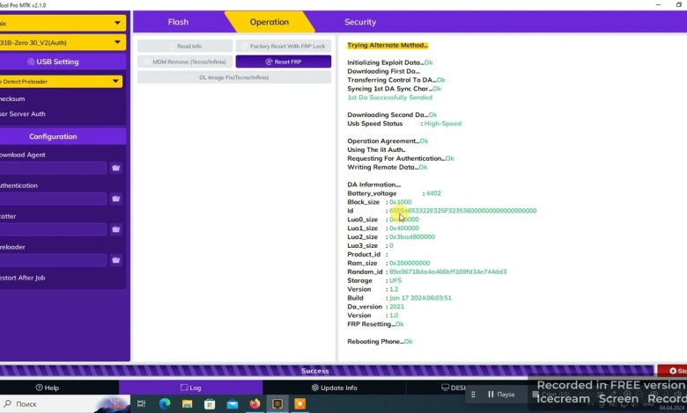Viewport: 687px width, 413px height.
Task: Pause the Icecream screen recording
Action: click(502, 395)
